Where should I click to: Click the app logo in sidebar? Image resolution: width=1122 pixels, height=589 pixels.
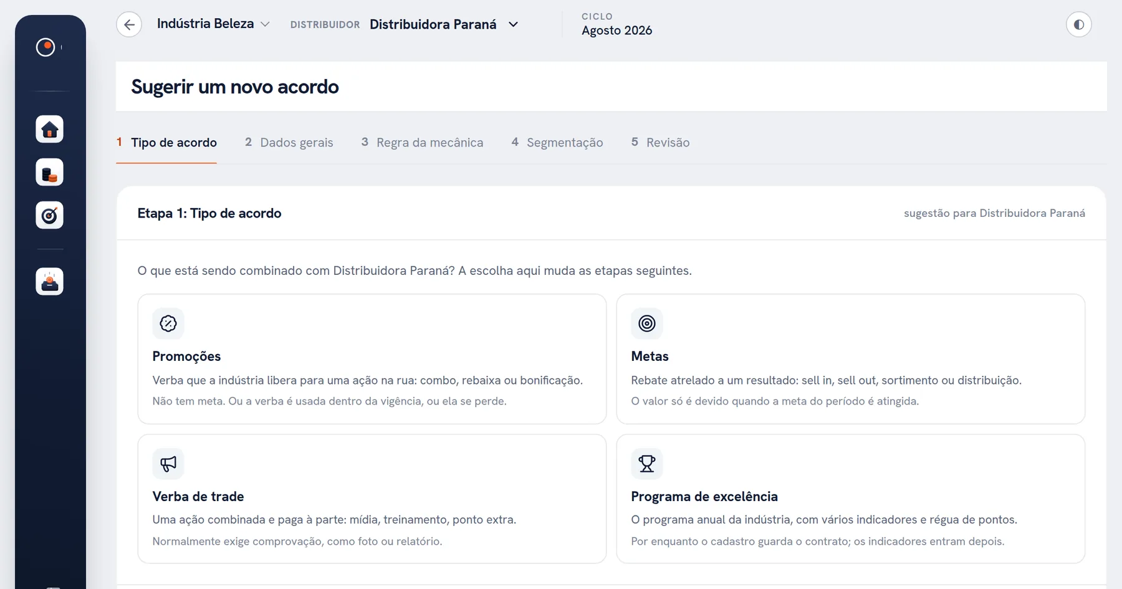point(46,47)
